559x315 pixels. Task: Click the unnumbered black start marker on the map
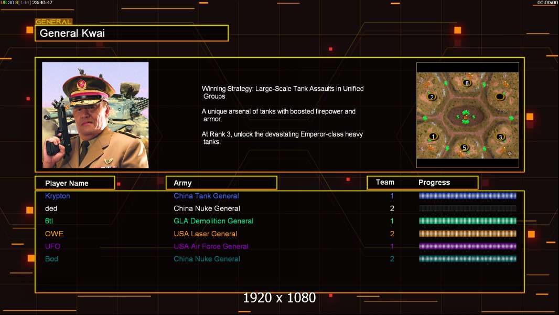click(500, 97)
